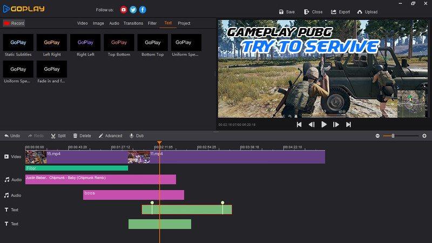Click the first Audio track music icon
The image size is (432, 243).
6,180
